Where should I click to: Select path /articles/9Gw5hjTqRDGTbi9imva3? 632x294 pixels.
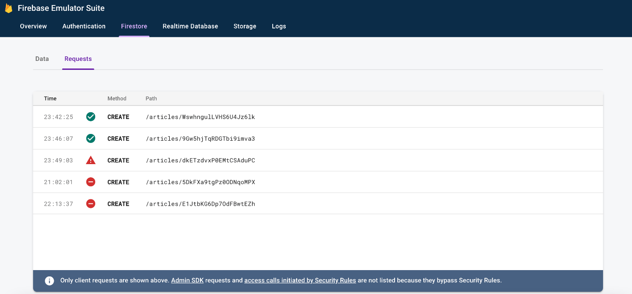[200, 138]
